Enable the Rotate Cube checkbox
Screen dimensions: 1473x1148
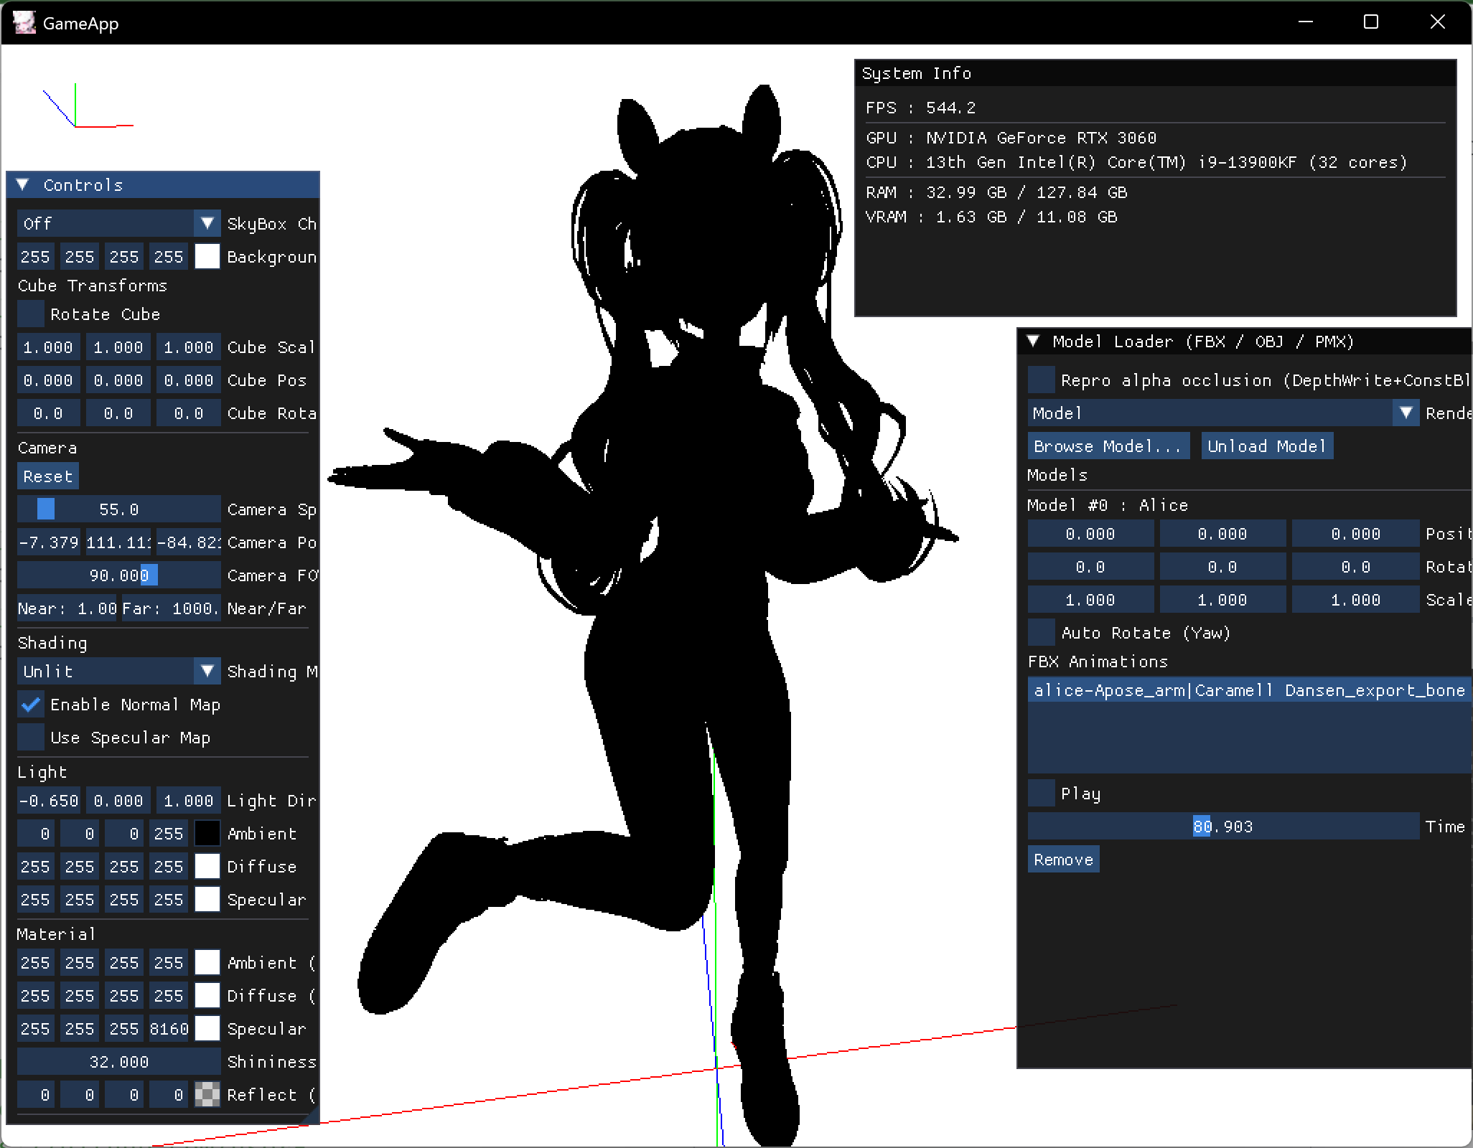[x=31, y=314]
